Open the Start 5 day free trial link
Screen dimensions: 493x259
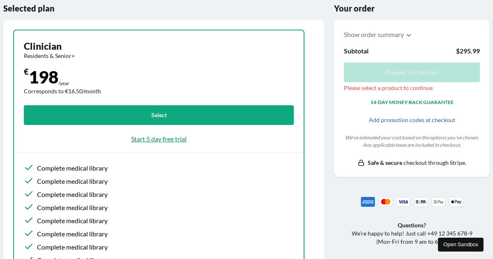point(159,139)
